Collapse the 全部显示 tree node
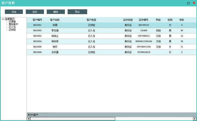 [x=3, y=19]
